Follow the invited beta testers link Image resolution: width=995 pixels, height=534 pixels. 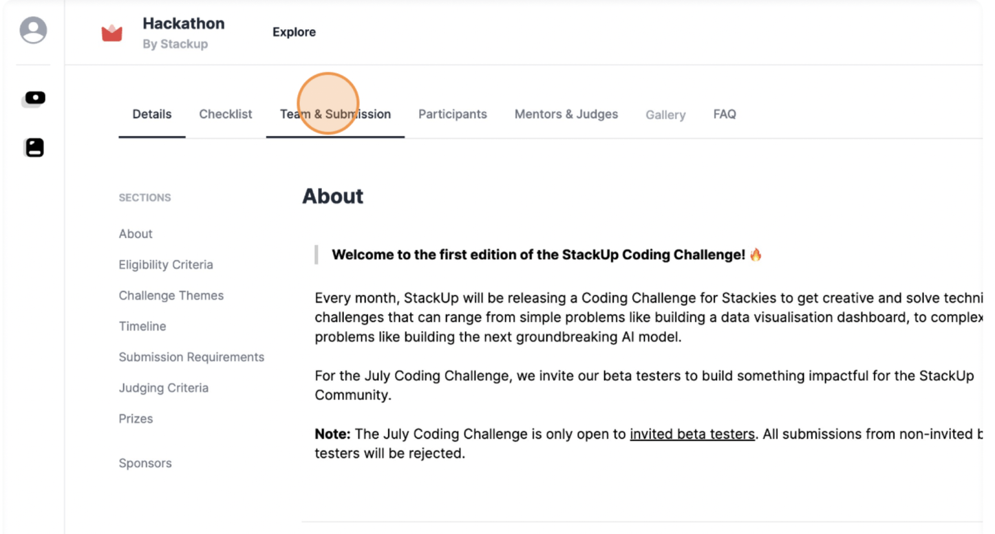pyautogui.click(x=692, y=434)
